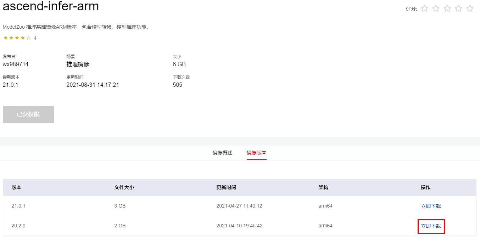The image size is (480, 238).
Task: Click the 已获权限 button
Action: coord(28,114)
